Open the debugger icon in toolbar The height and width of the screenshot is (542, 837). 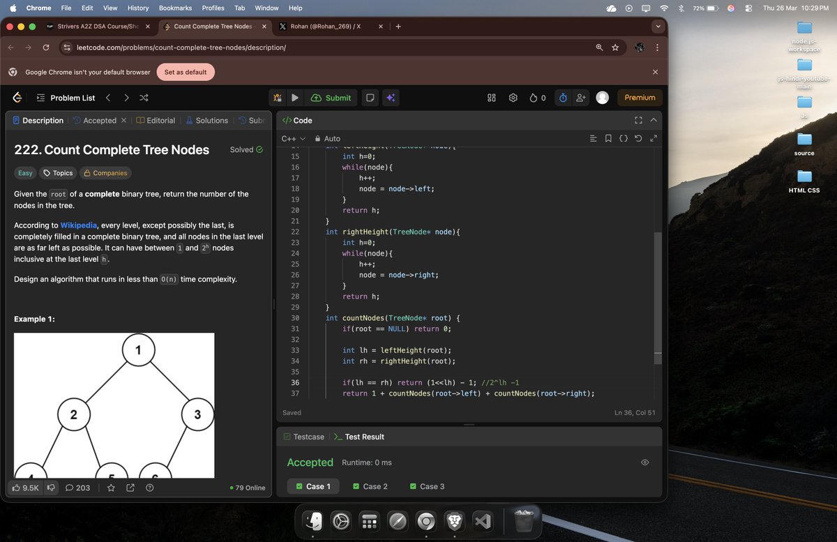(278, 98)
